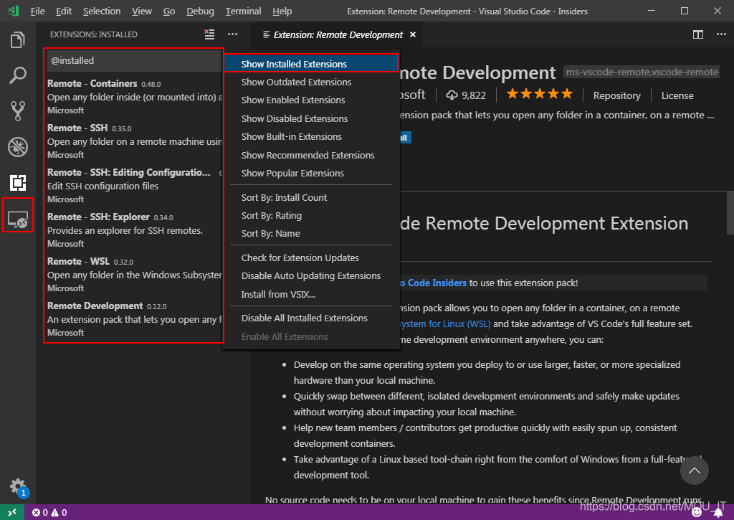Open the File menu
This screenshot has height=520, width=734.
[37, 11]
